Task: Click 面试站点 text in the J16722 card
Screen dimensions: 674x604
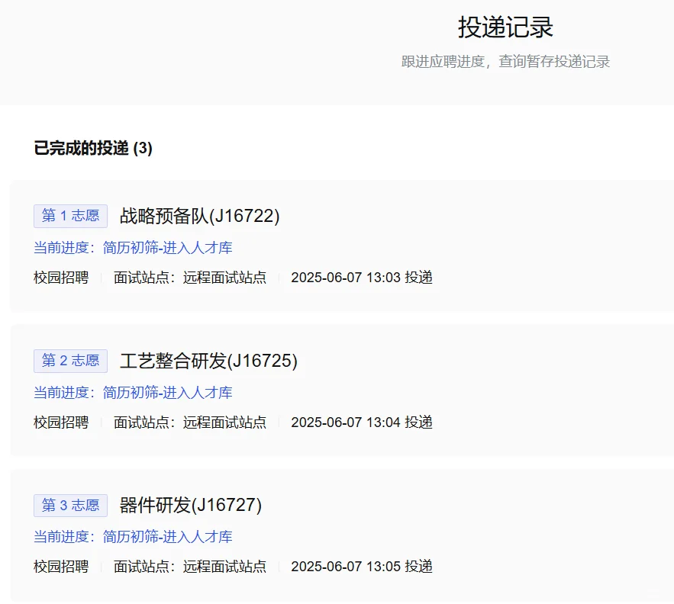Action: (x=190, y=278)
